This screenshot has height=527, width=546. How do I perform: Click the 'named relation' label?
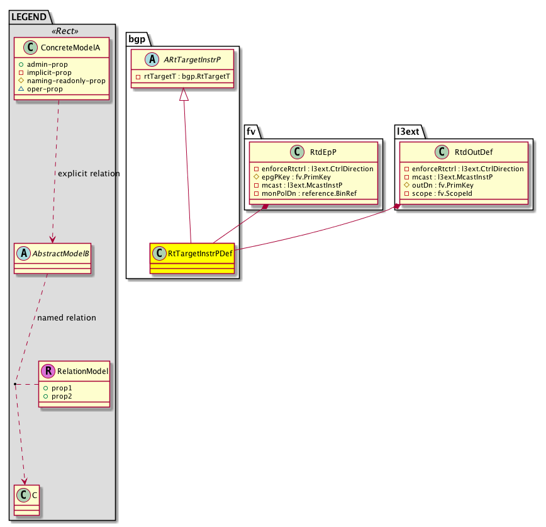pos(67,317)
